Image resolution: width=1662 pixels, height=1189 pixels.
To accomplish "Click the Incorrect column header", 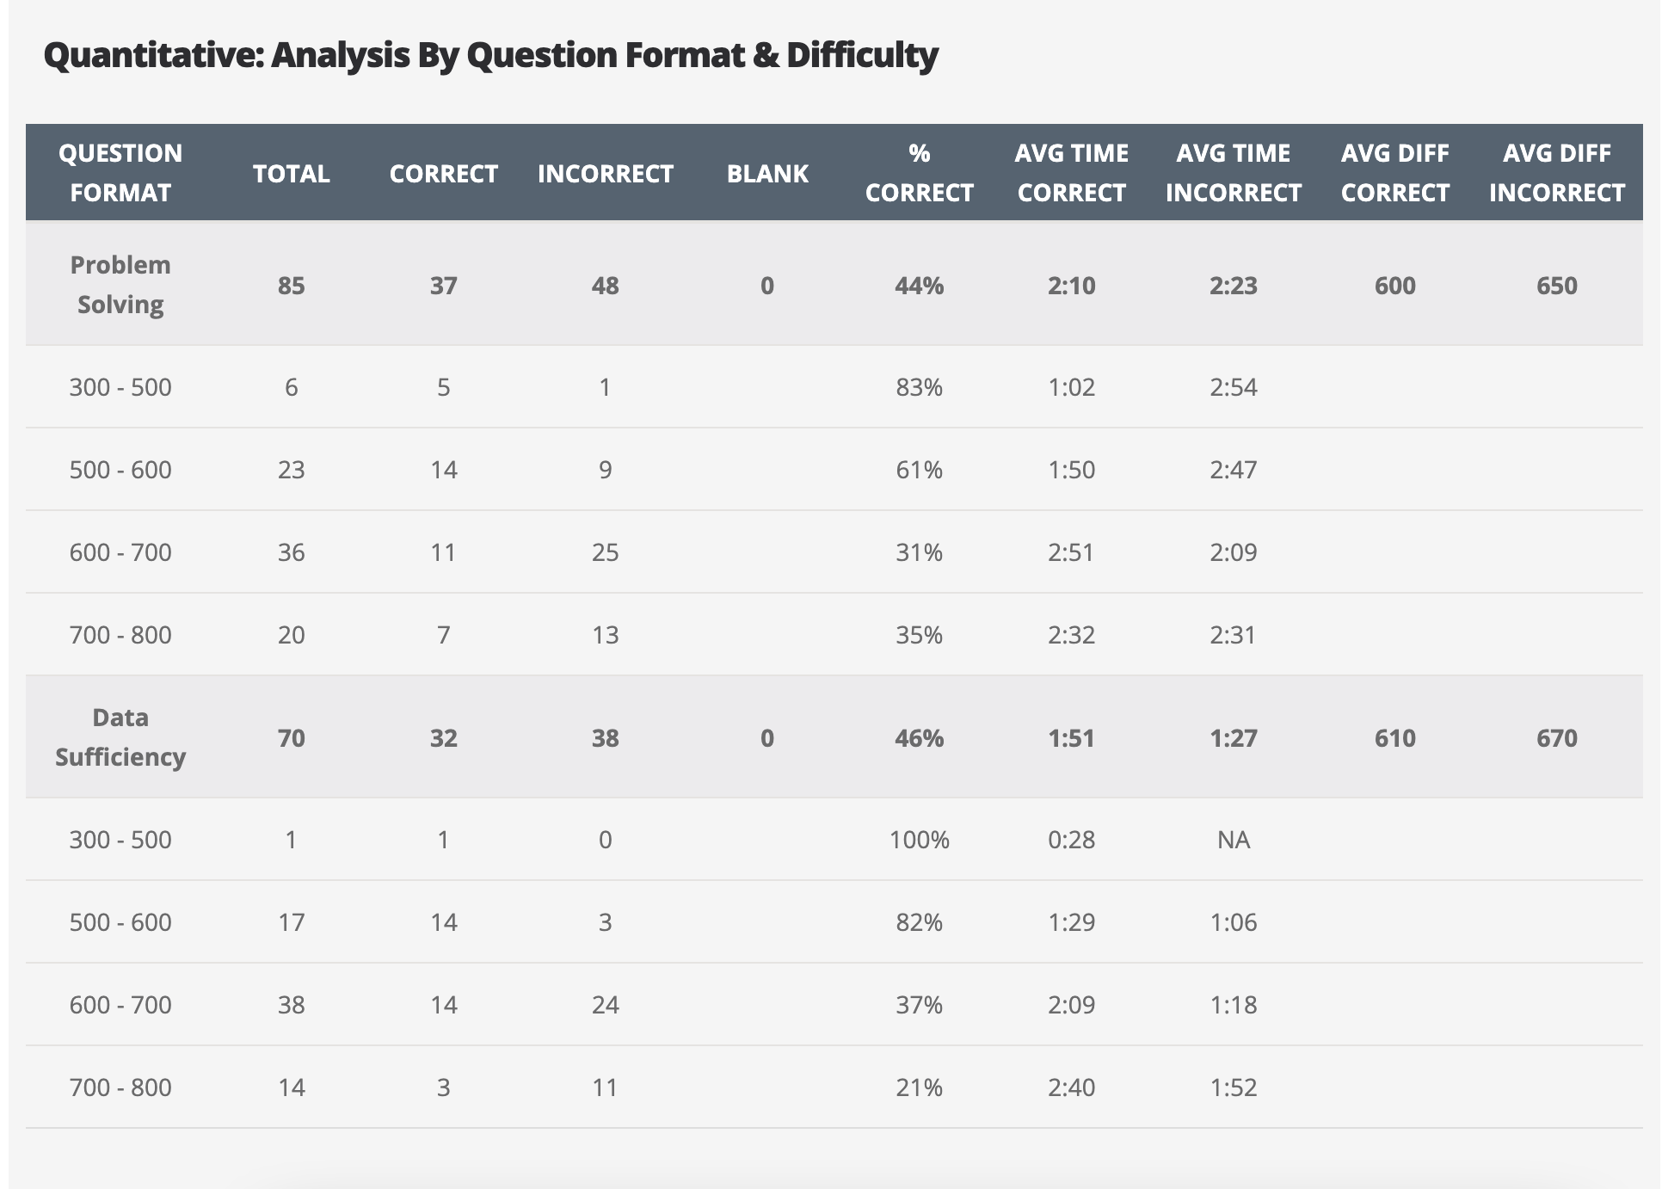I will (605, 174).
